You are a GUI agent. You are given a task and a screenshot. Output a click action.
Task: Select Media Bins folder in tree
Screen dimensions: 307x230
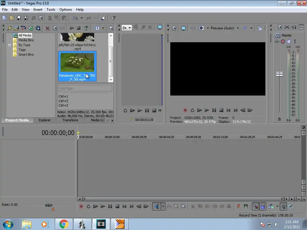26,40
